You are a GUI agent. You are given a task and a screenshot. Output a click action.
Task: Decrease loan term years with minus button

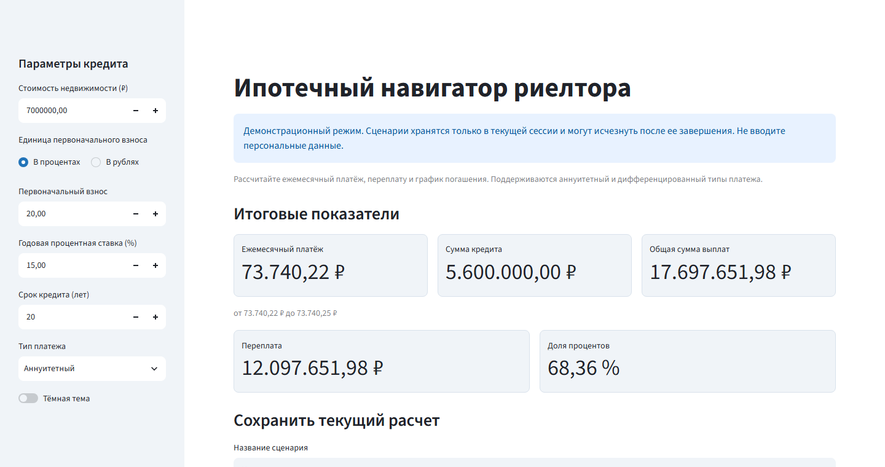(x=136, y=317)
